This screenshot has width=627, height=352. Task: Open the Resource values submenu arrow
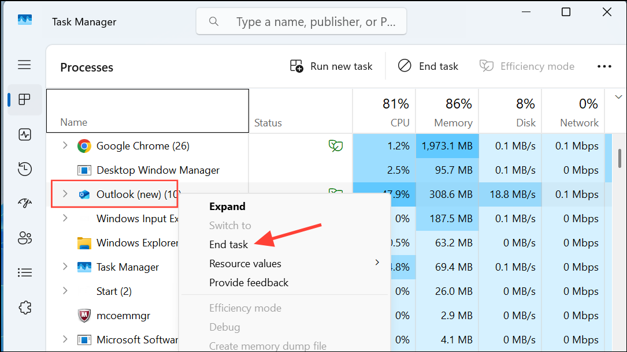point(377,263)
